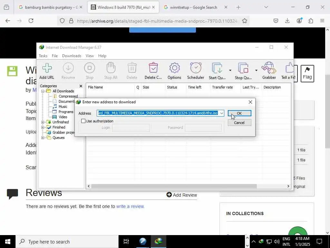The width and height of the screenshot is (330, 248).
Task: Open the Windows Start menu
Action: coord(8,242)
